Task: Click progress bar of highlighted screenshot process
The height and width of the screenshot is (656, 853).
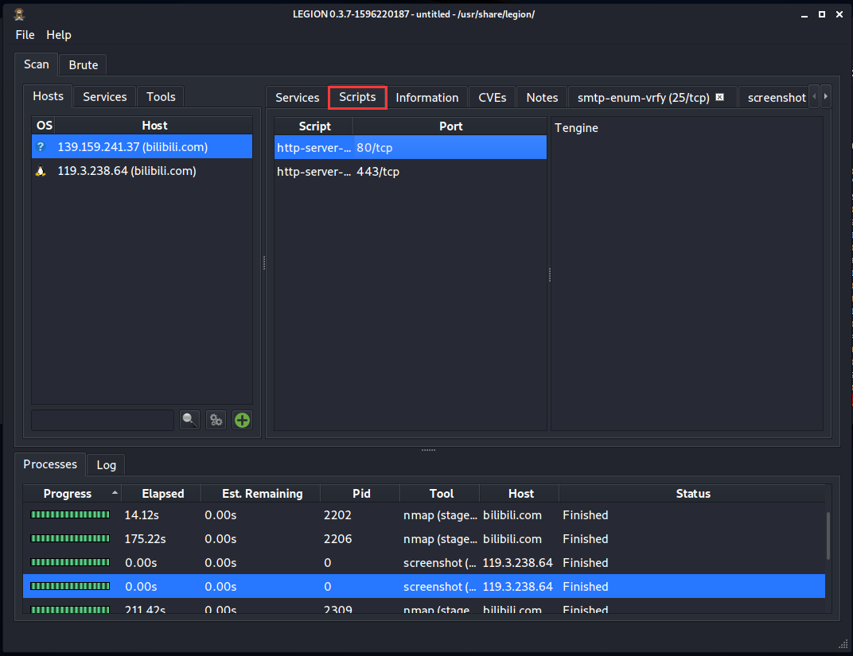Action: pos(70,586)
